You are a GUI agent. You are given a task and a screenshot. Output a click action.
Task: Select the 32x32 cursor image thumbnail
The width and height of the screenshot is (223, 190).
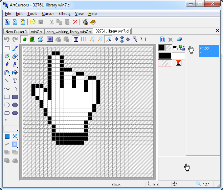click(x=203, y=51)
